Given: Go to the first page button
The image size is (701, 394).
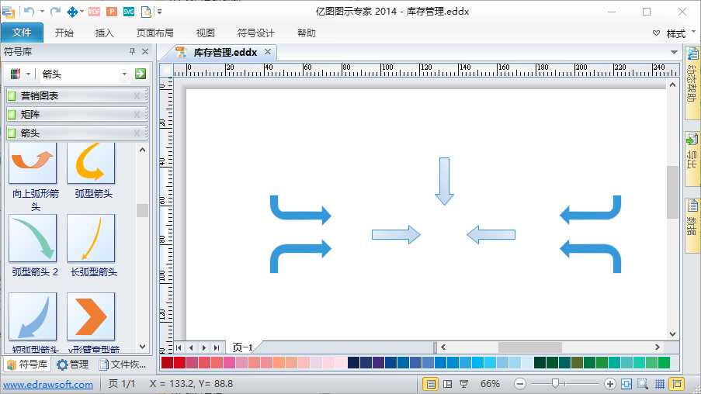Looking at the screenshot, I should click(x=179, y=347).
